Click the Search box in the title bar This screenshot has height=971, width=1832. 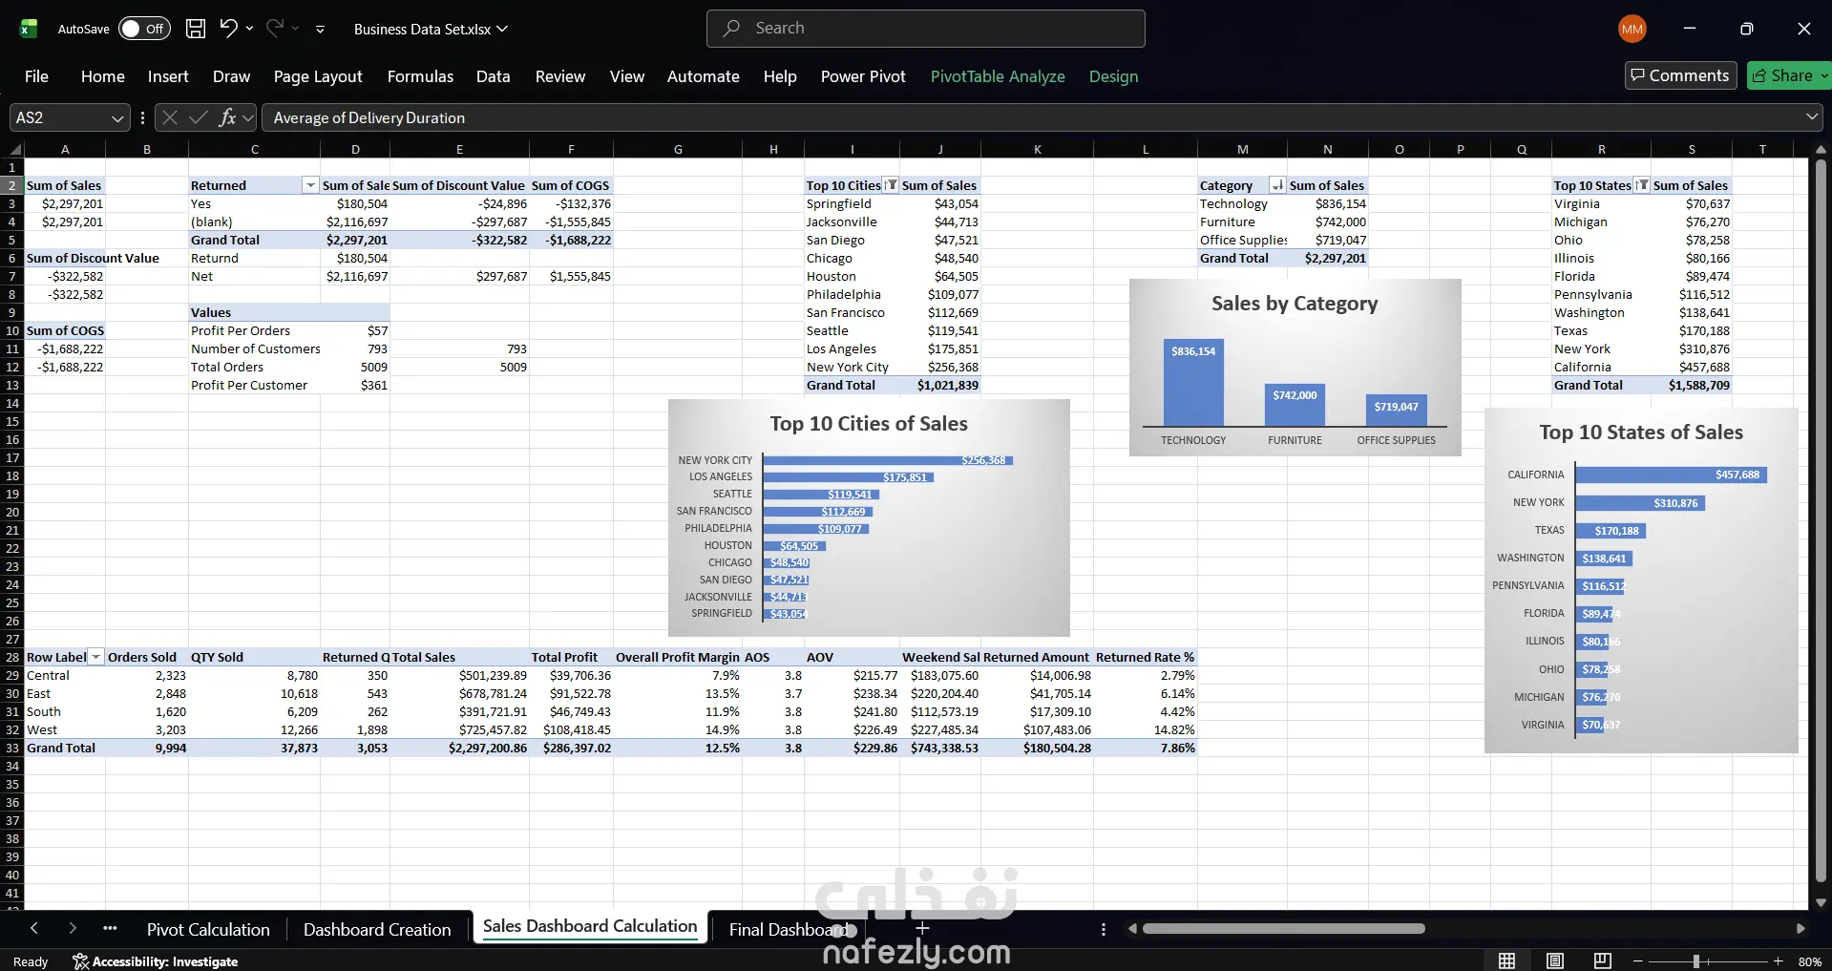[x=925, y=29]
